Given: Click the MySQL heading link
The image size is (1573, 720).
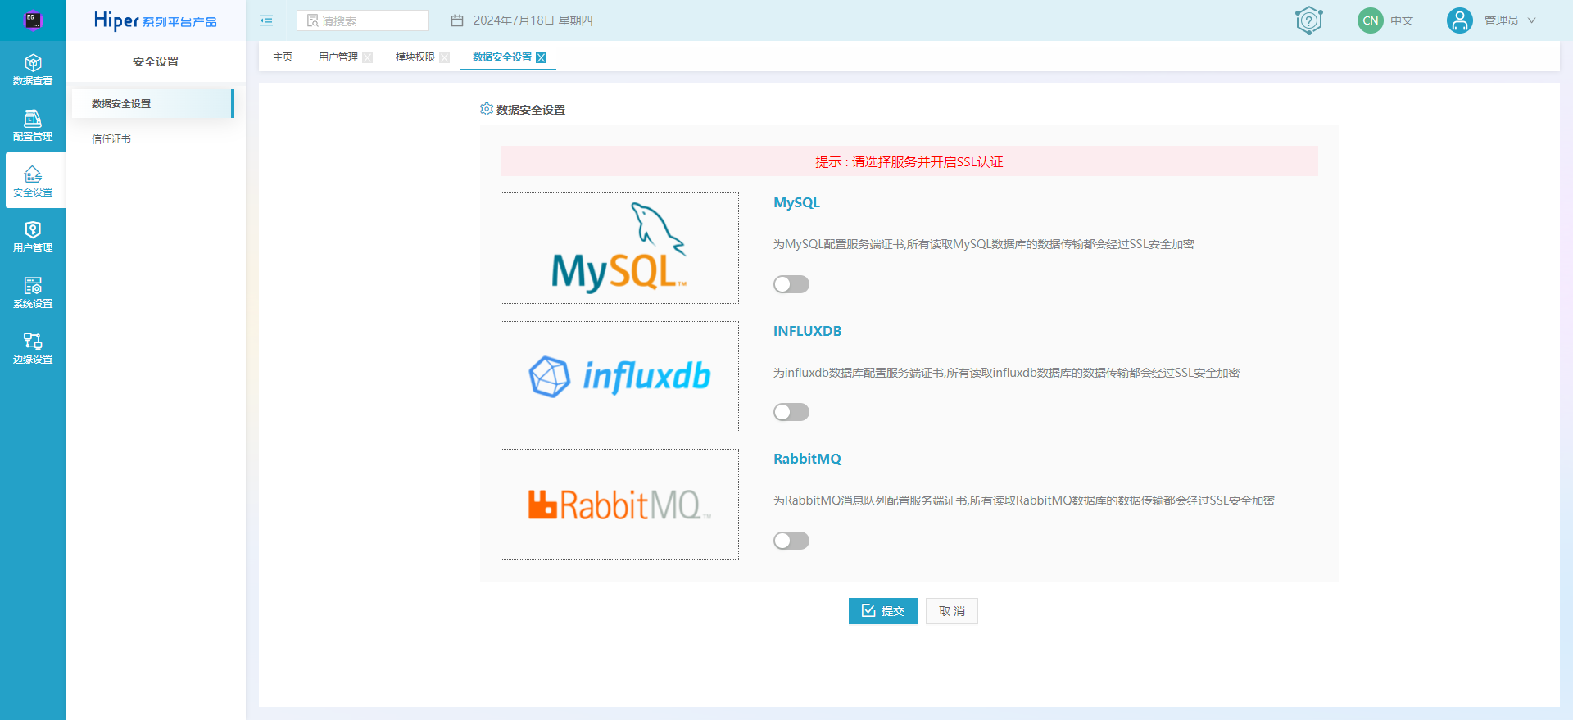Looking at the screenshot, I should [x=796, y=202].
